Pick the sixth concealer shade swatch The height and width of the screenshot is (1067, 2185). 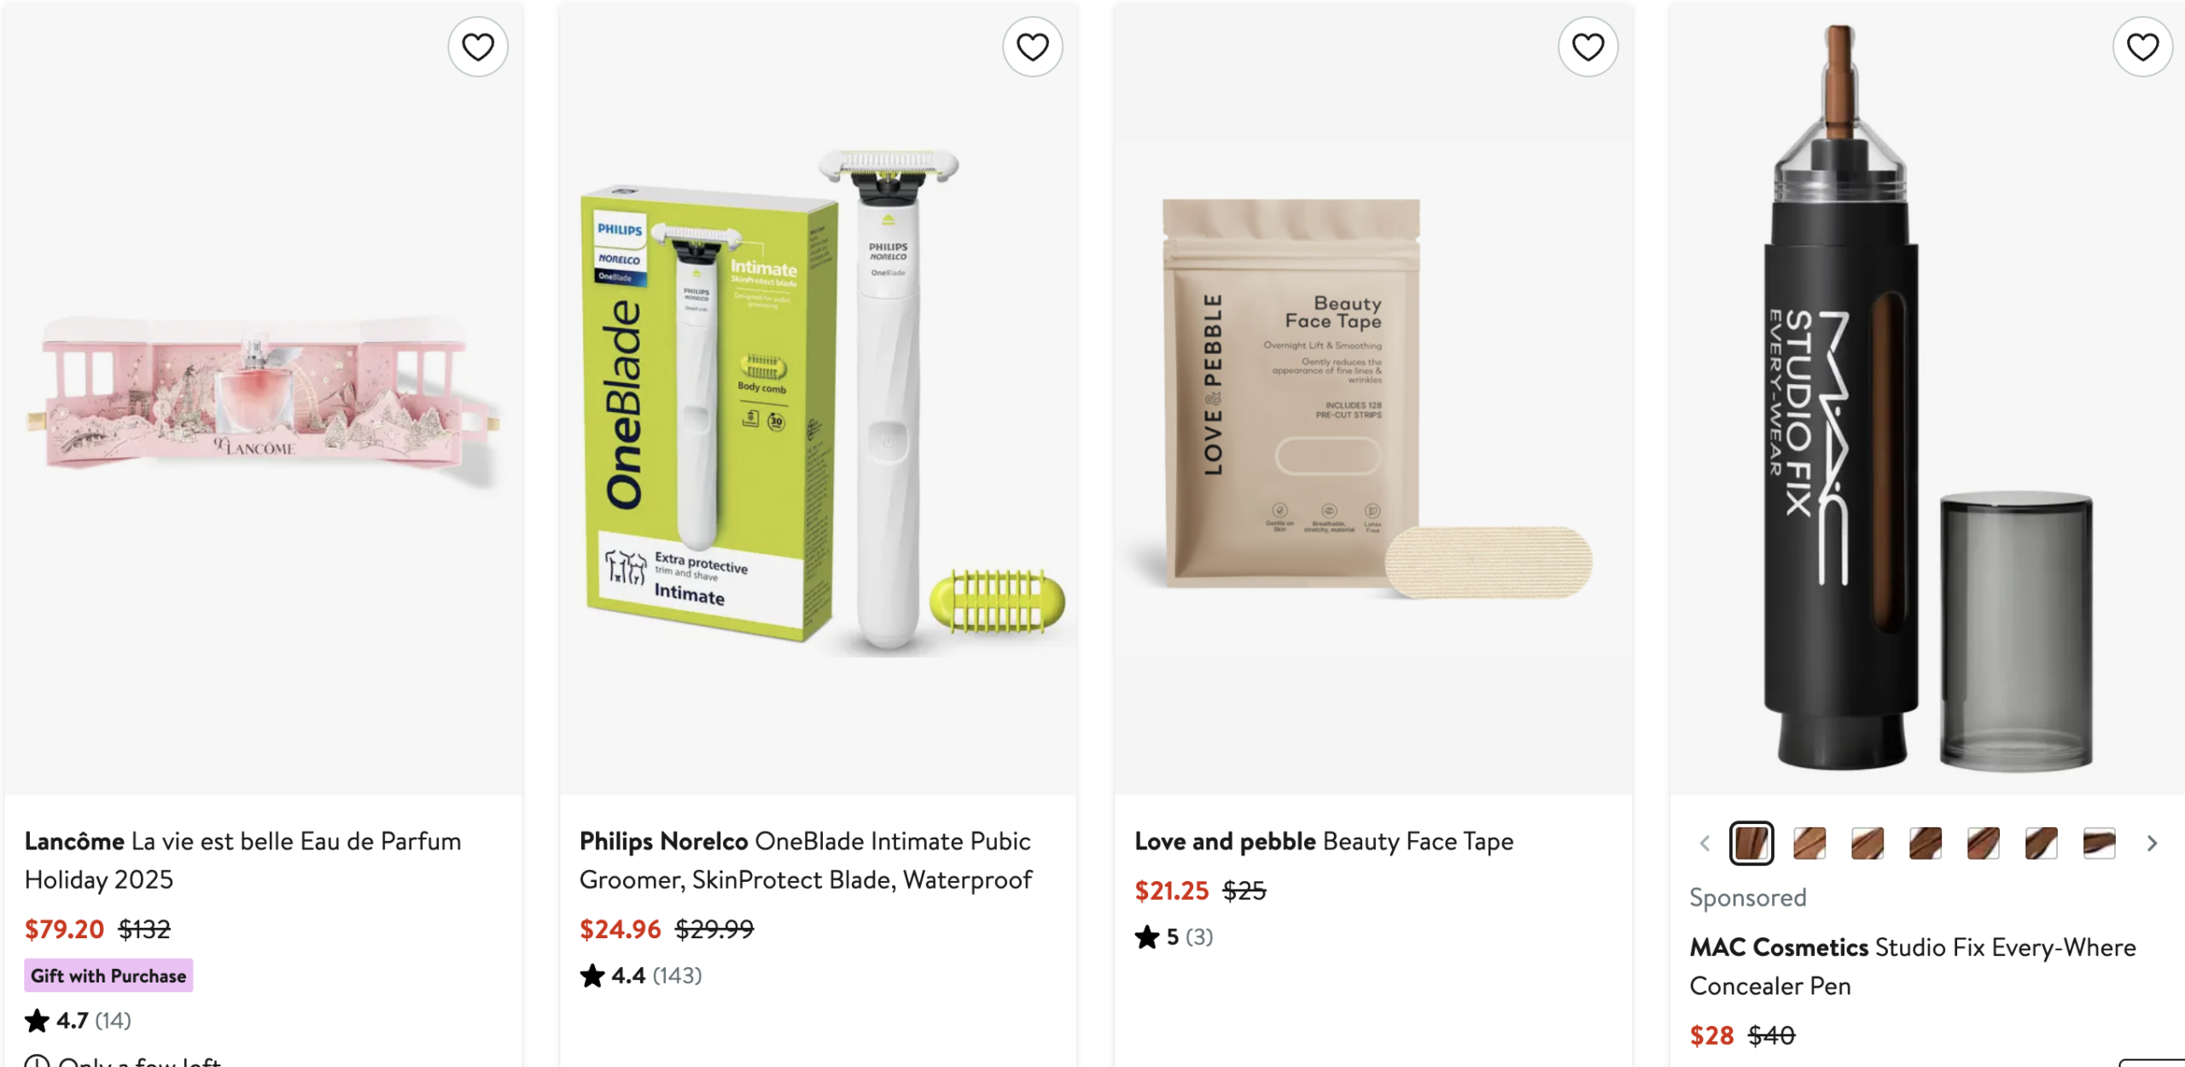[x=2042, y=844]
